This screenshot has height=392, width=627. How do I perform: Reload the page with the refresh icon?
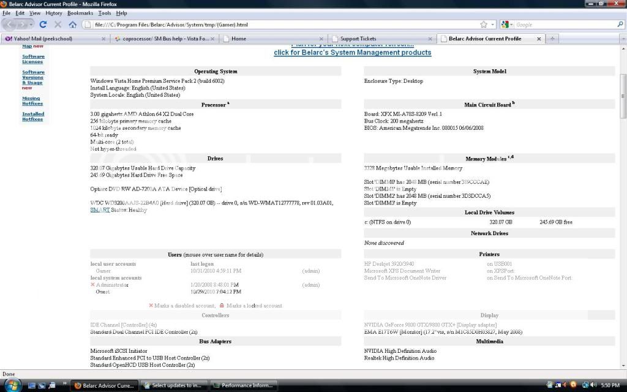(x=43, y=24)
